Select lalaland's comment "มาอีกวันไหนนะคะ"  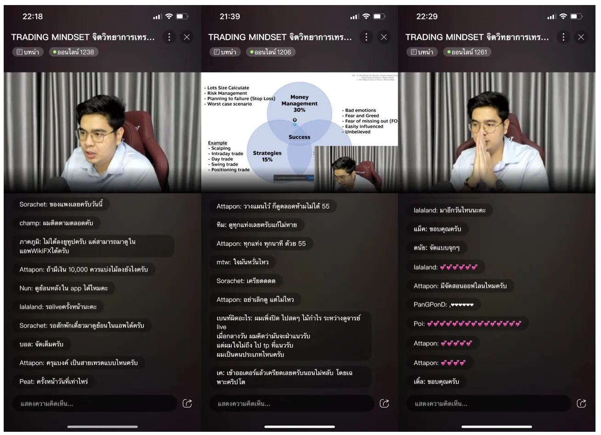pyautogui.click(x=450, y=210)
